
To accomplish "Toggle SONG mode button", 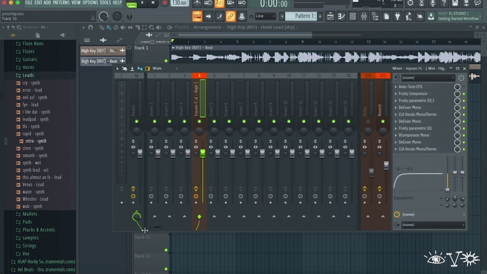I will coord(132,5).
